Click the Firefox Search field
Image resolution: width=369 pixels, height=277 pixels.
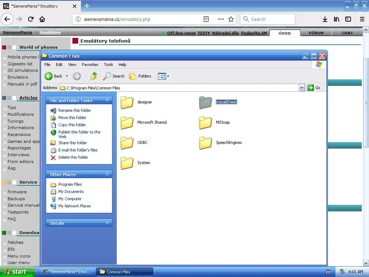[x=268, y=19]
